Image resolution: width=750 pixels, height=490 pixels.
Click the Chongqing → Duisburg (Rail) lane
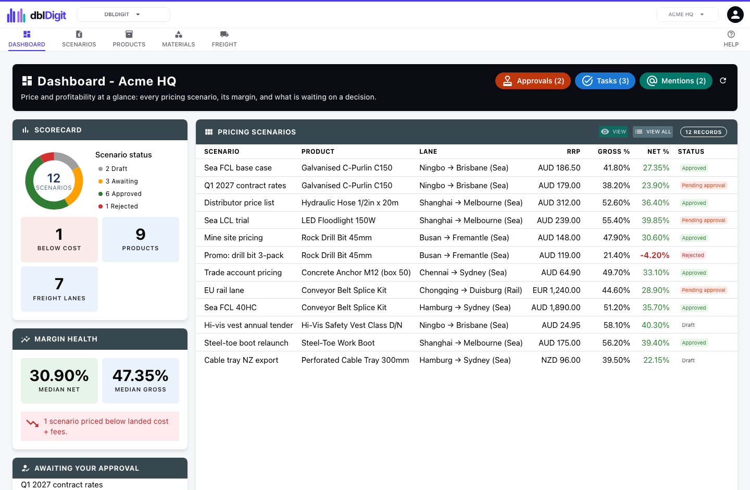[x=471, y=290]
